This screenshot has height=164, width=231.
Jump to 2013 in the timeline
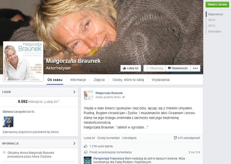211,26
